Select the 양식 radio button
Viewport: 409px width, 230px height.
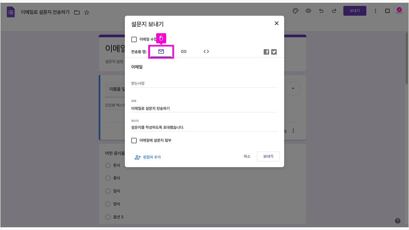108,204
